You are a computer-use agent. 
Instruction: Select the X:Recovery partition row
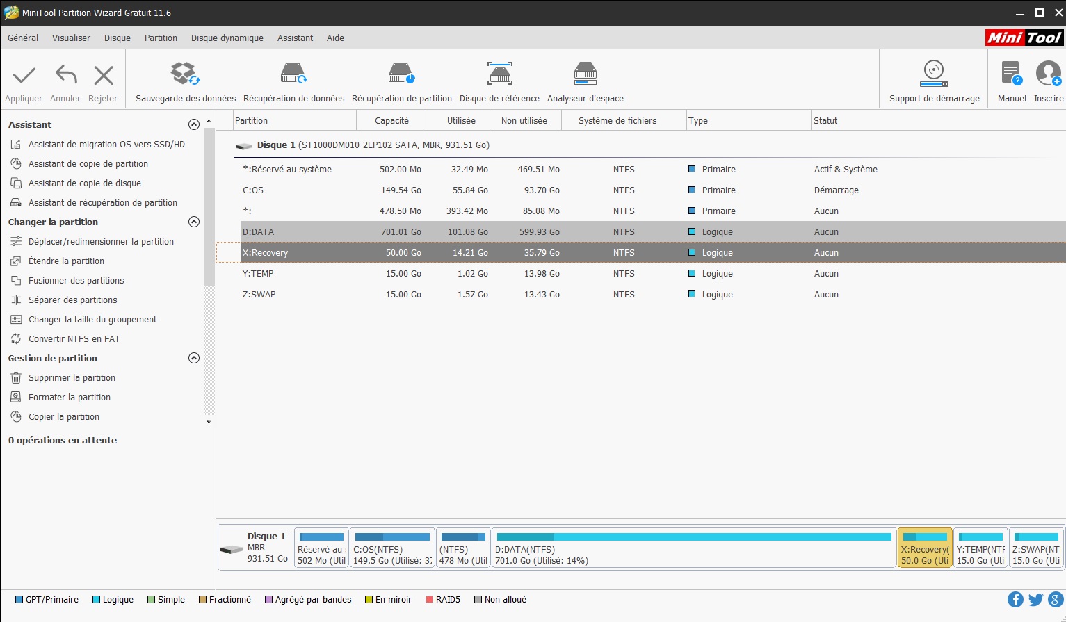pos(653,253)
